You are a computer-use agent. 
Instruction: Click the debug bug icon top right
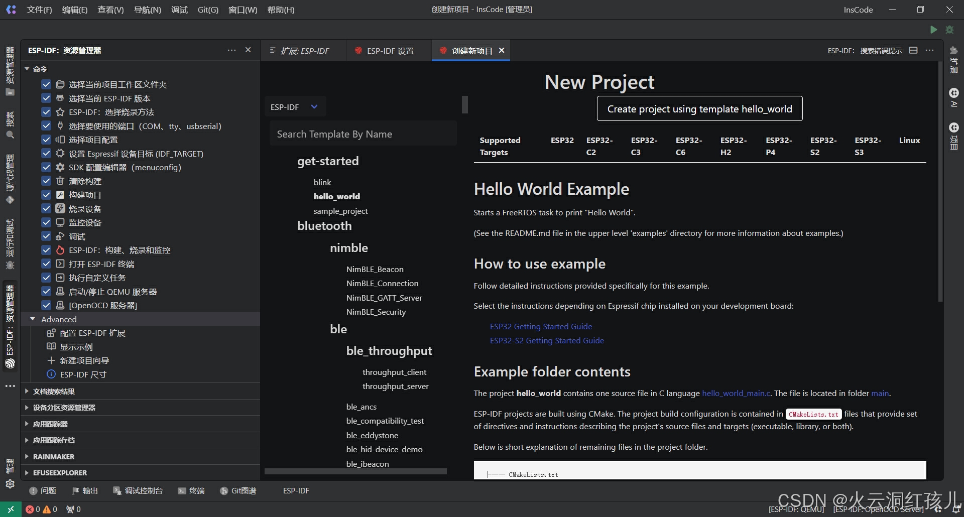tap(949, 30)
